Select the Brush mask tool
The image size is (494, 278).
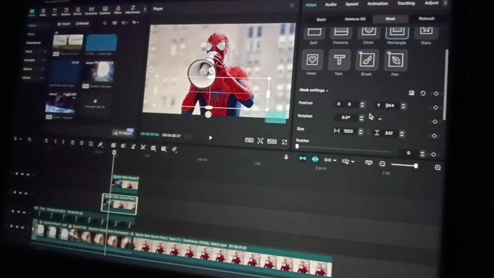coord(367,60)
